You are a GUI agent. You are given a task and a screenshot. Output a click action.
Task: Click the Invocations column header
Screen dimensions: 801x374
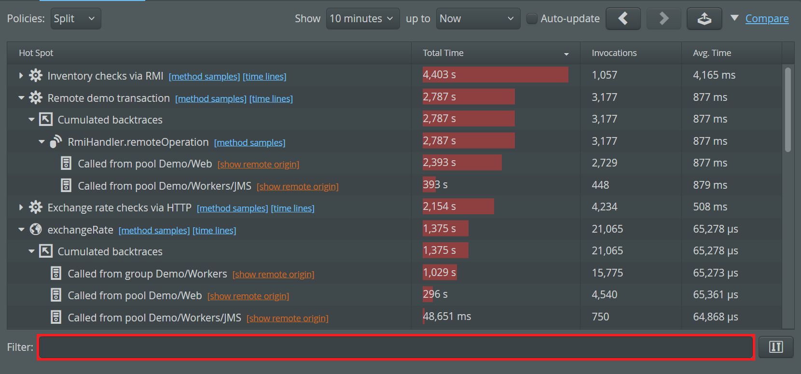[x=614, y=53]
